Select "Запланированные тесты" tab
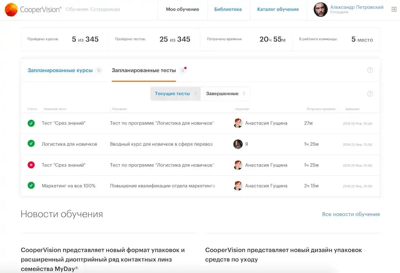Image resolution: width=400 pixels, height=273 pixels. point(144,70)
